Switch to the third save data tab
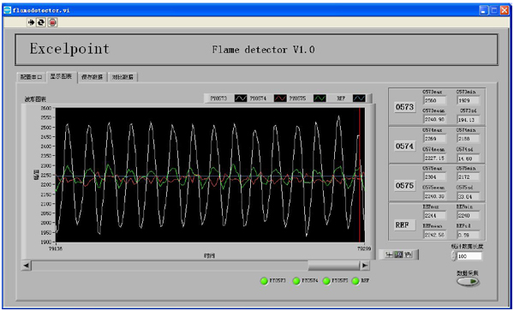Image resolution: width=514 pixels, height=311 pixels. point(93,77)
